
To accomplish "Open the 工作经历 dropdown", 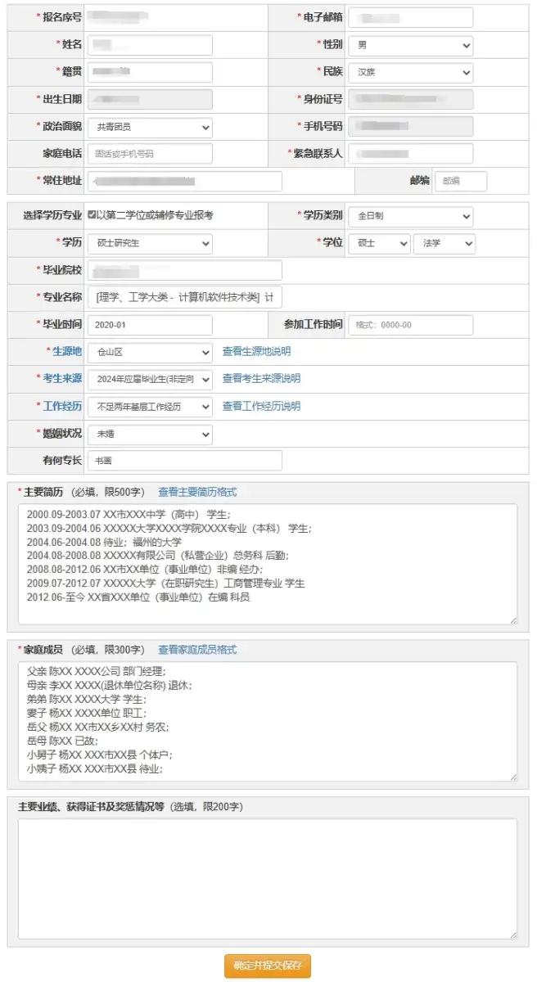I will (x=150, y=406).
